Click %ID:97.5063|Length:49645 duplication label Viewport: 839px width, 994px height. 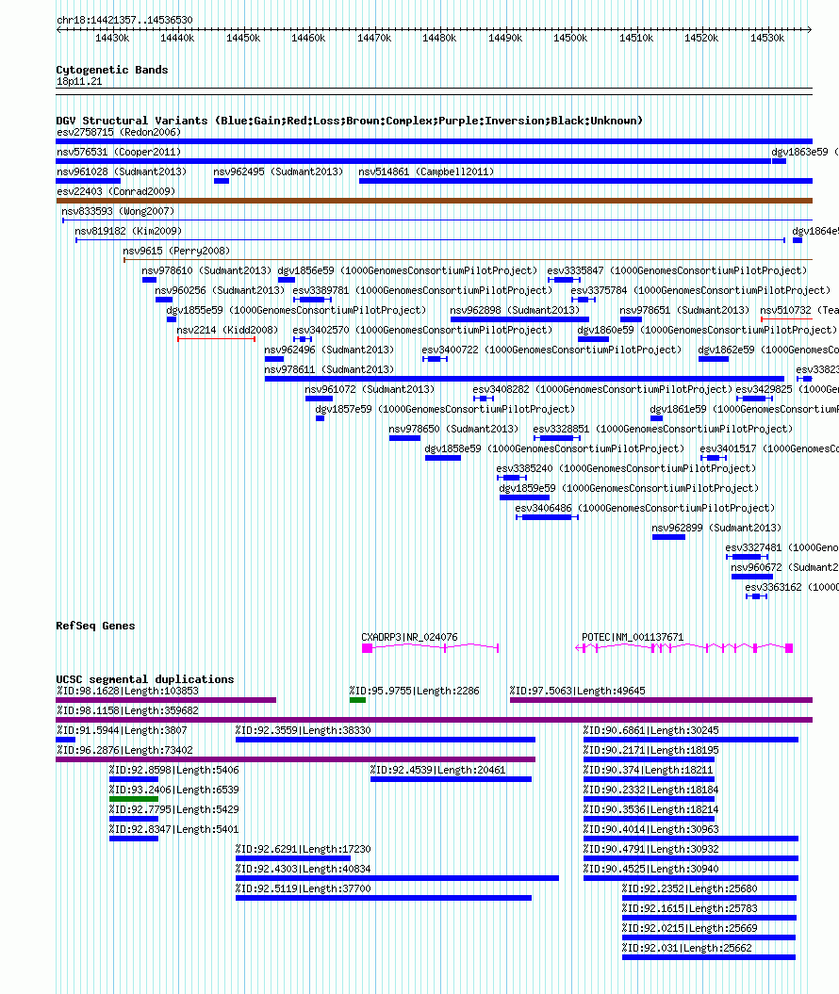coord(578,691)
